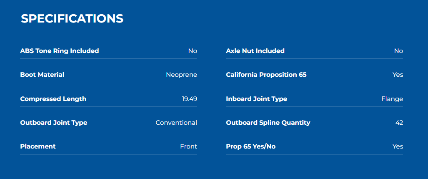Image resolution: width=428 pixels, height=179 pixels.
Task: Click the No value for ABS Tone Ring
Action: point(193,51)
